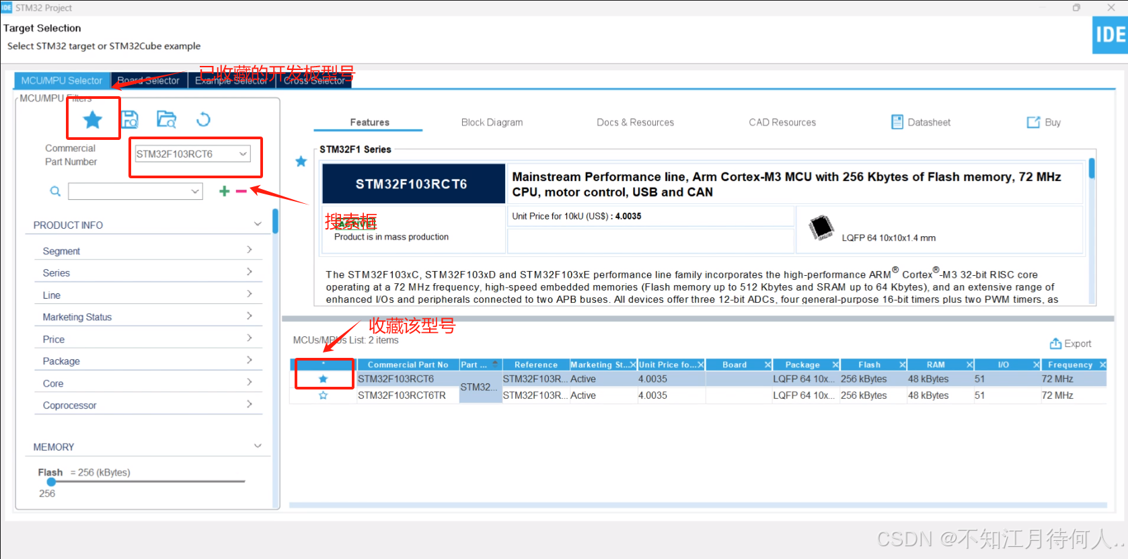Remove the I/O column via X
The image size is (1128, 559).
[x=1037, y=365]
